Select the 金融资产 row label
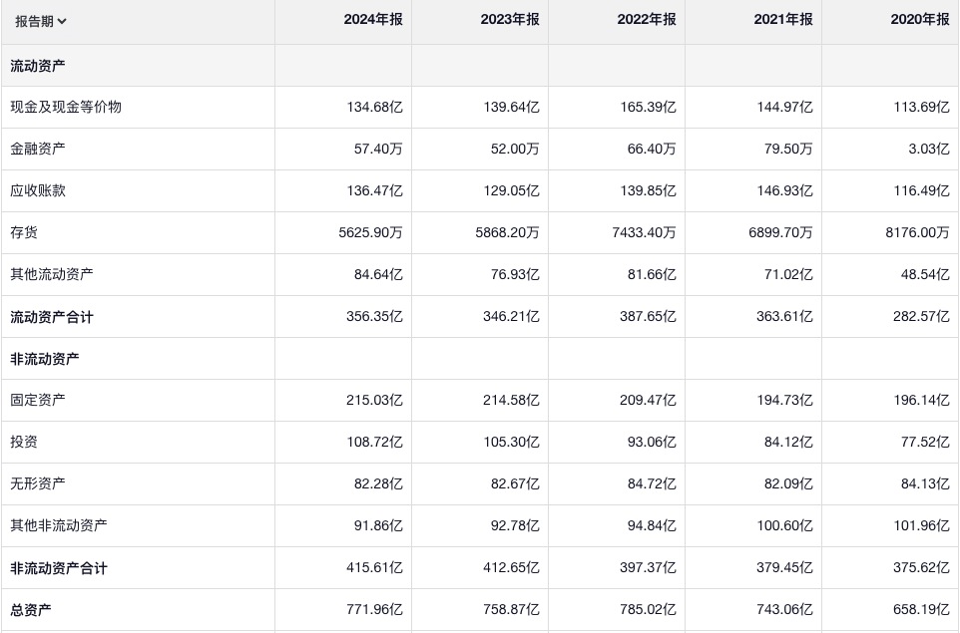 click(38, 149)
